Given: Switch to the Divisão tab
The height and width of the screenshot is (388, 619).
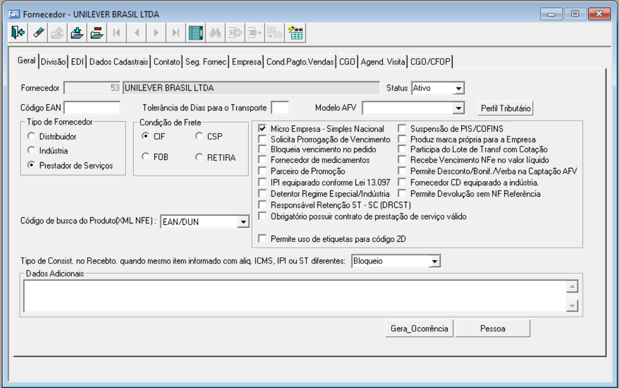Looking at the screenshot, I should pos(54,62).
